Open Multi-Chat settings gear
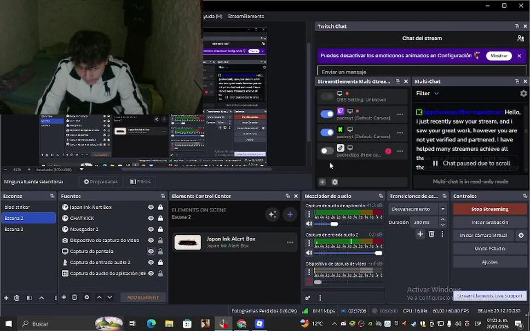The image size is (530, 331). point(523,94)
